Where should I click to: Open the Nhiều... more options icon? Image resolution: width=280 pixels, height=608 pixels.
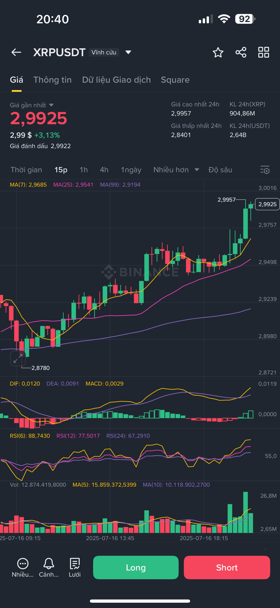23,568
